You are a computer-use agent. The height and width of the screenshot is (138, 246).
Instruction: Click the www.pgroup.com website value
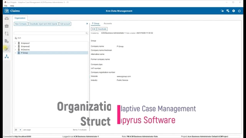click(124, 76)
